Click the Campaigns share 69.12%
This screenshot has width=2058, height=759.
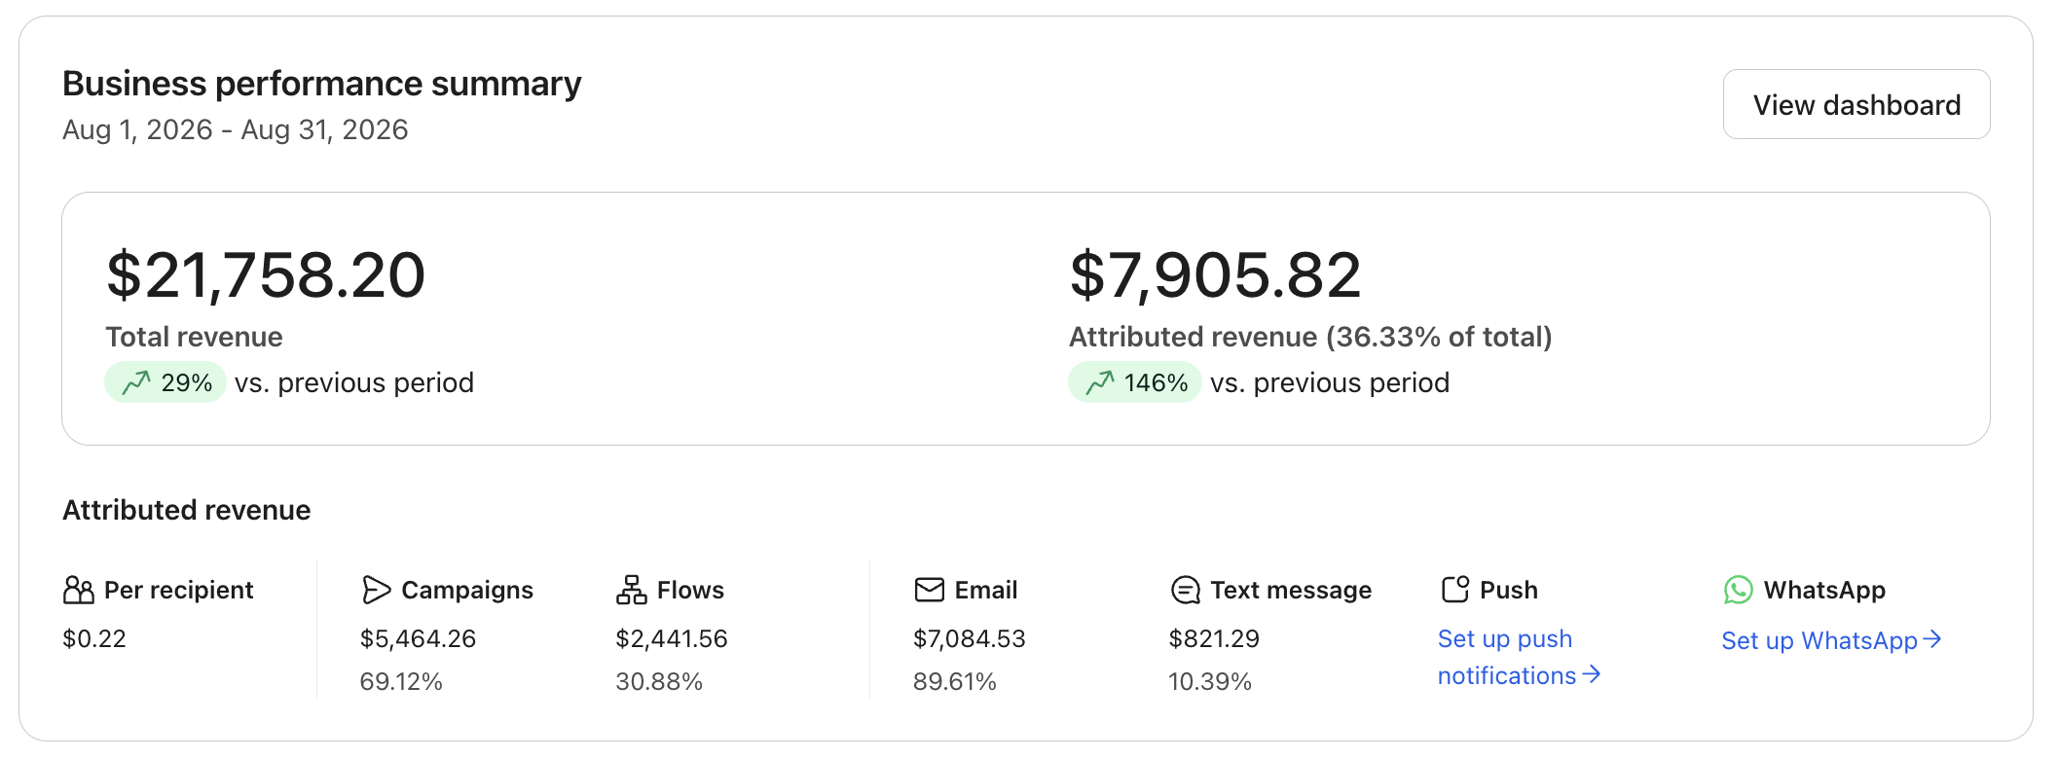401,681
